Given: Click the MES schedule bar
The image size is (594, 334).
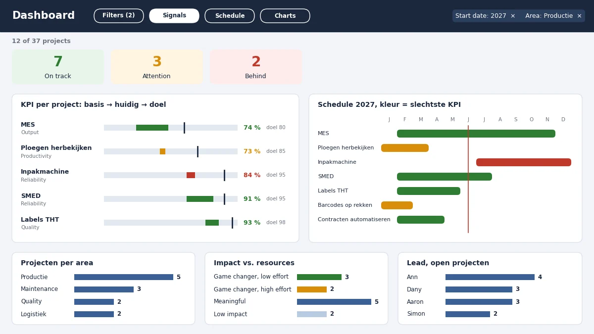Looking at the screenshot, I should click(476, 134).
